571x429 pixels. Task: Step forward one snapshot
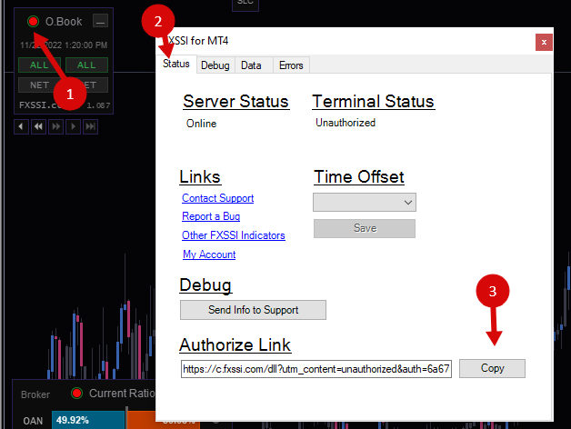[74, 126]
